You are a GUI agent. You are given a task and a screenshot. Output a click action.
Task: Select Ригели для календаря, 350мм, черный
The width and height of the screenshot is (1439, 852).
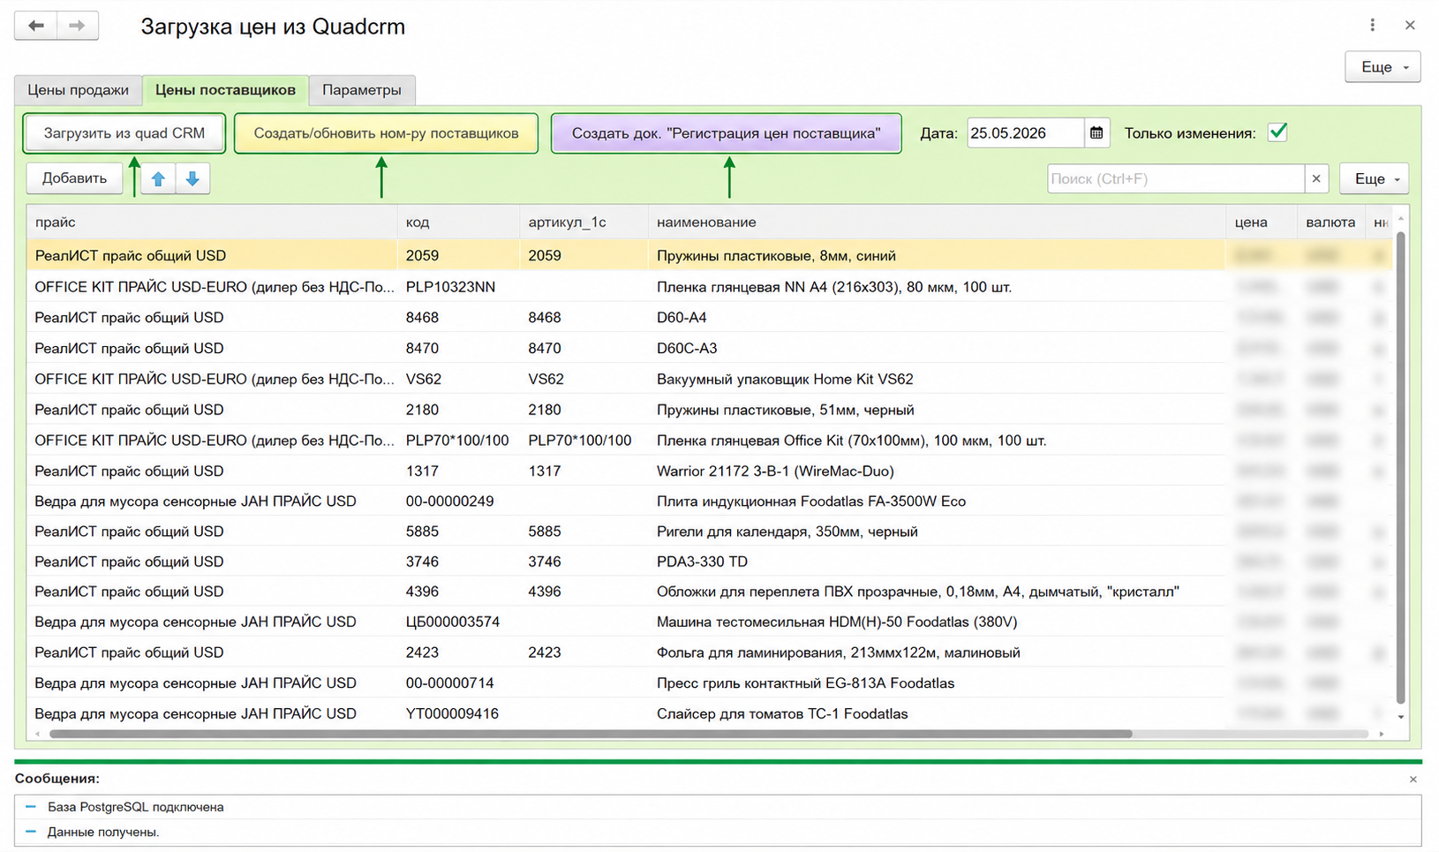[x=710, y=532]
